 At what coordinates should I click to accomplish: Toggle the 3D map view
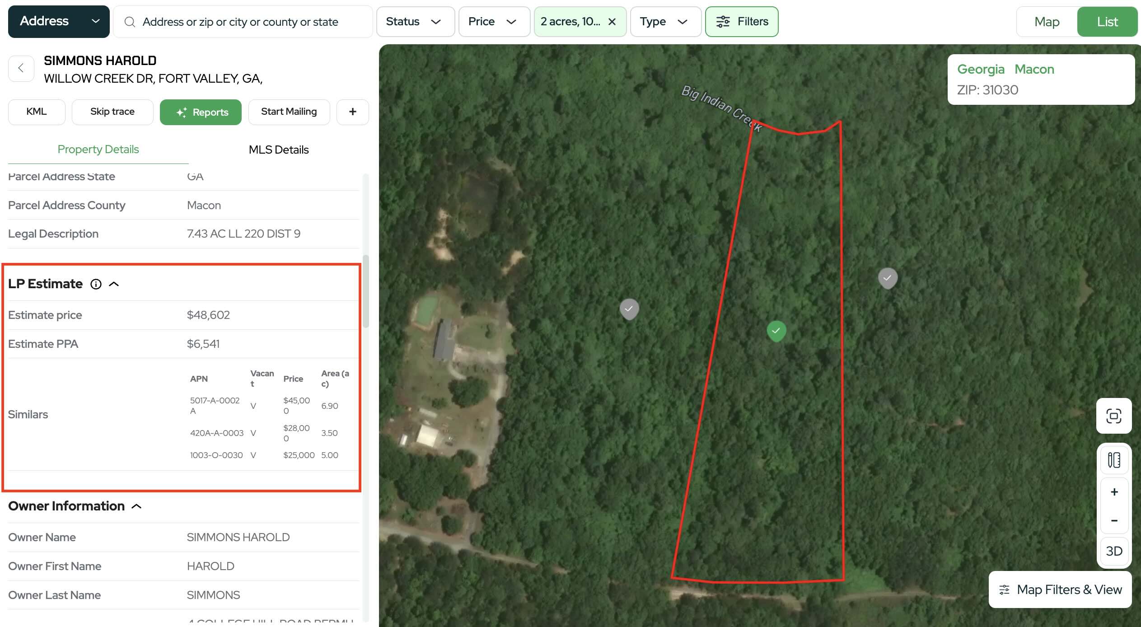[1114, 551]
